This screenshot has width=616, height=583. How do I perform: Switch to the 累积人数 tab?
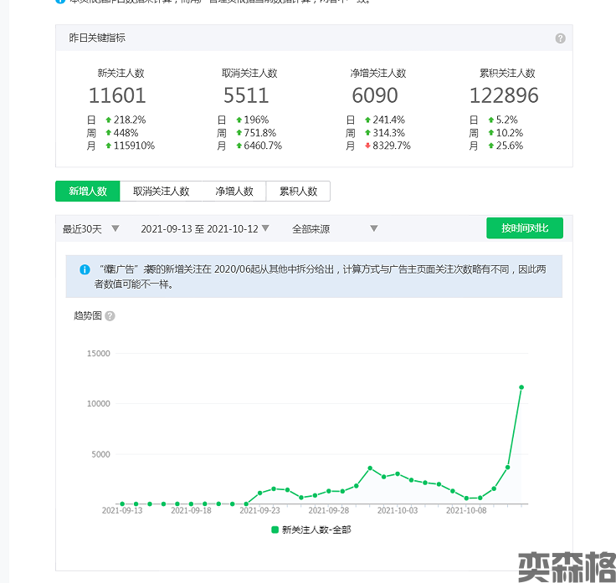tap(298, 192)
